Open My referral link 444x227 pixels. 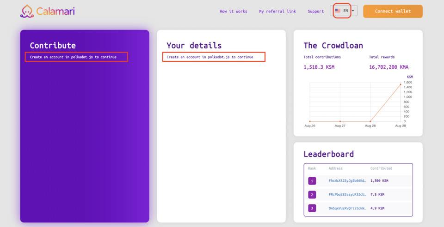coord(277,11)
